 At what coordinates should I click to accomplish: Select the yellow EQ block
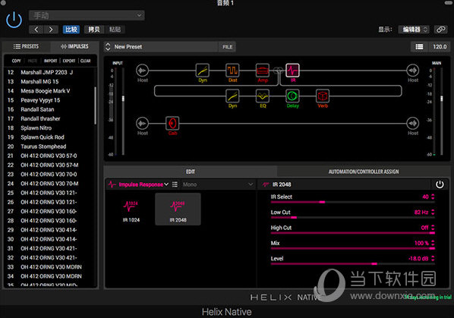(263, 96)
